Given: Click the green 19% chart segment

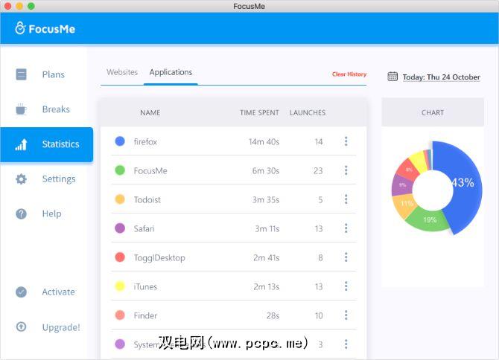Looking at the screenshot, I should [428, 220].
